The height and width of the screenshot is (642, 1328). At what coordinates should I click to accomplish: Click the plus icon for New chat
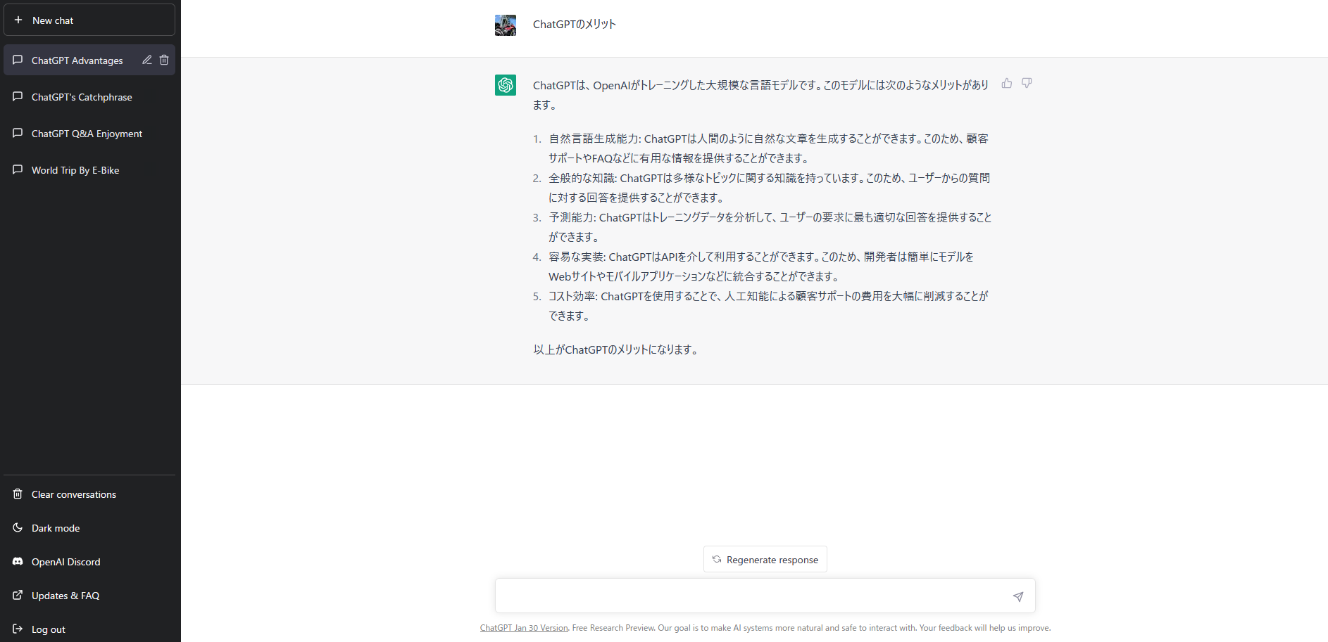[18, 20]
